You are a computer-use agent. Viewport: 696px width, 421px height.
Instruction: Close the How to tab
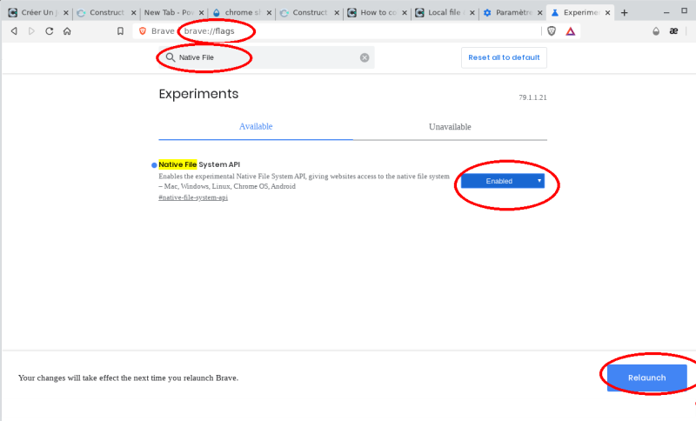(405, 13)
